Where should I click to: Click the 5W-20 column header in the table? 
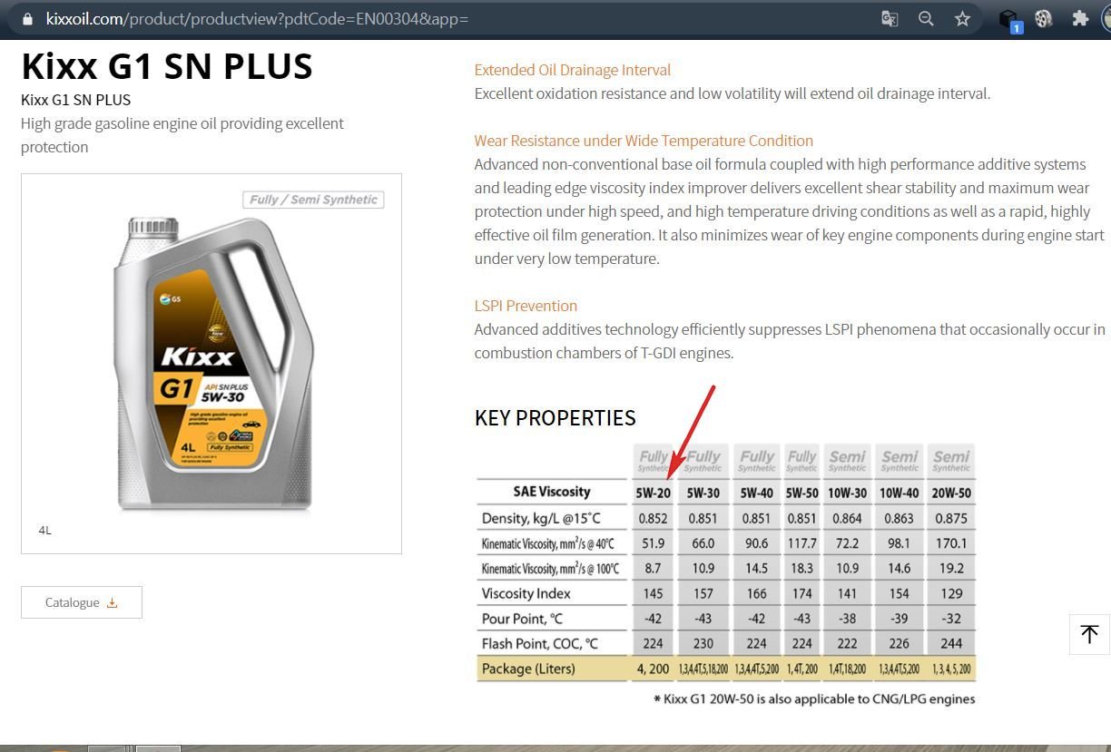click(653, 493)
